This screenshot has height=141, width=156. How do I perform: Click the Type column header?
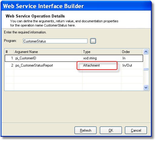101,52
